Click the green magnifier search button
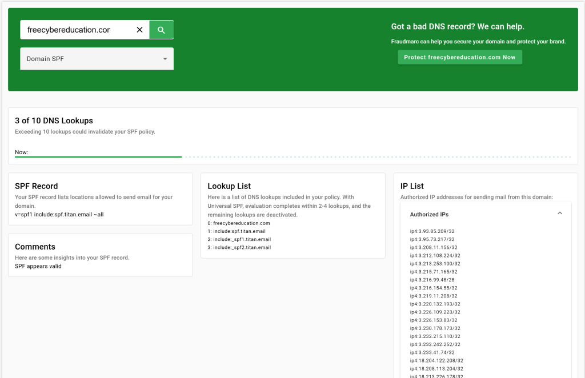Image resolution: width=585 pixels, height=378 pixels. pos(161,30)
